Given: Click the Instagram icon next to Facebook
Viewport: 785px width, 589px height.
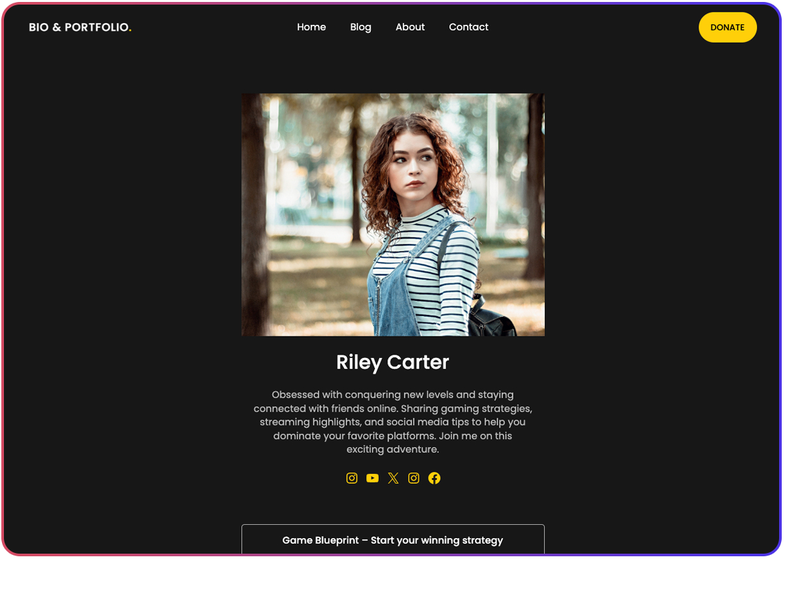Looking at the screenshot, I should click(413, 478).
